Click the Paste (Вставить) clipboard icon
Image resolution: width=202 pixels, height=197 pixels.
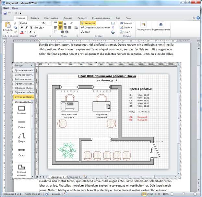pyautogui.click(x=8, y=25)
